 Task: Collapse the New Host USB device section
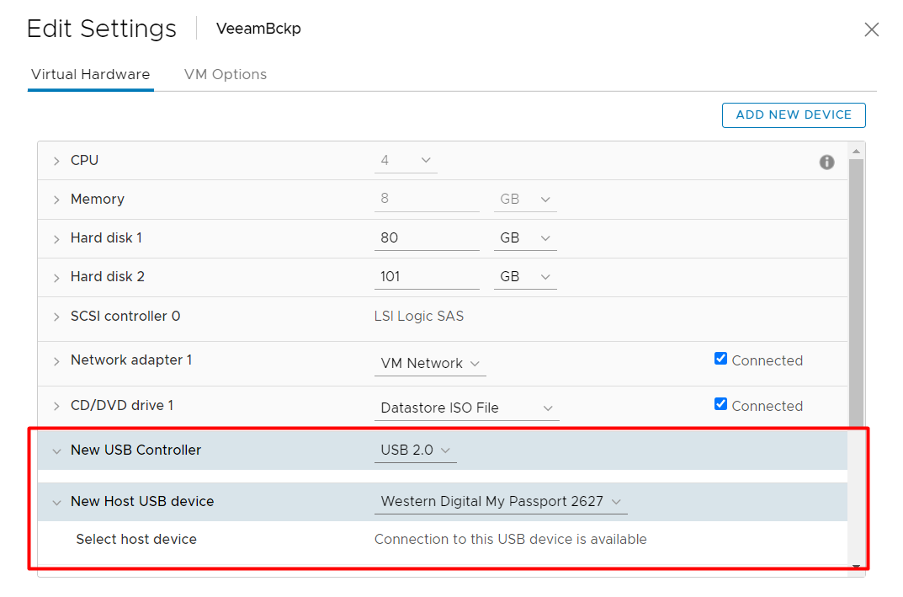56,502
